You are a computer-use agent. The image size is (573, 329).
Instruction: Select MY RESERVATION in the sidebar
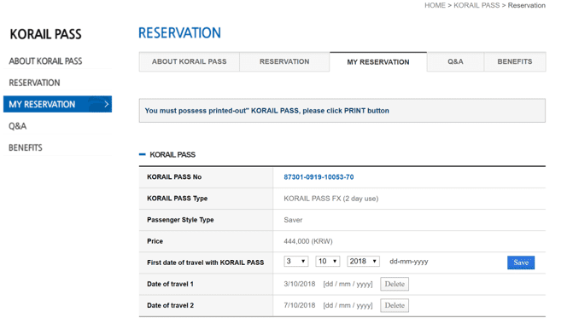point(57,104)
